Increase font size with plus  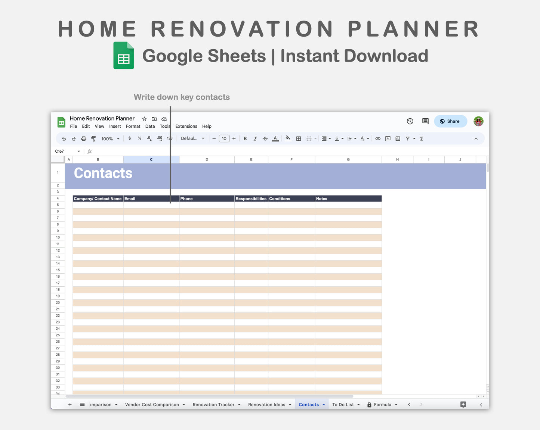coord(234,138)
